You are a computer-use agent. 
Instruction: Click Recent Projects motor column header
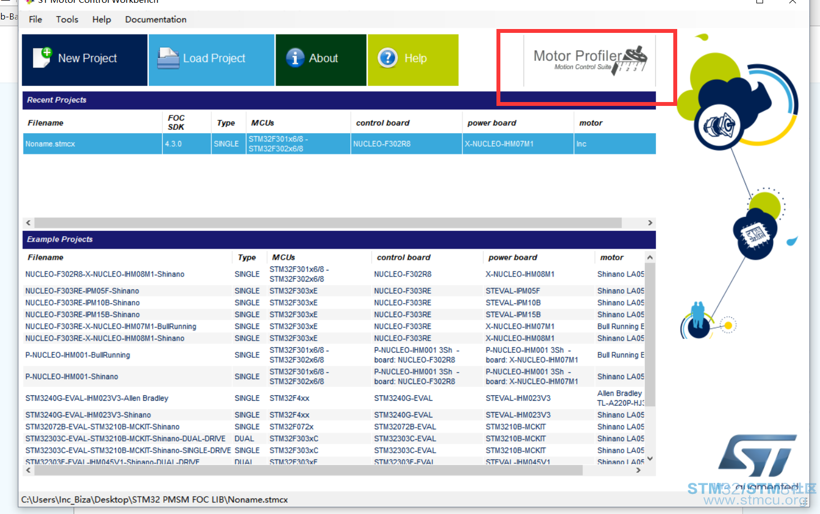pyautogui.click(x=591, y=123)
